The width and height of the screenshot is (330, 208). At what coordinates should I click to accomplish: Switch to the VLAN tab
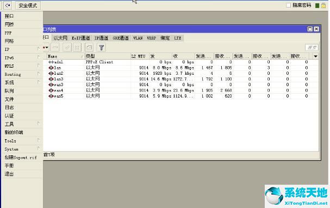point(138,38)
